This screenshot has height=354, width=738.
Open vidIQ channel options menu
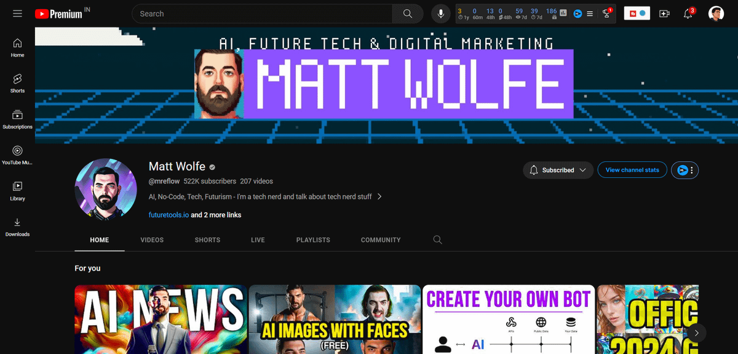[686, 170]
